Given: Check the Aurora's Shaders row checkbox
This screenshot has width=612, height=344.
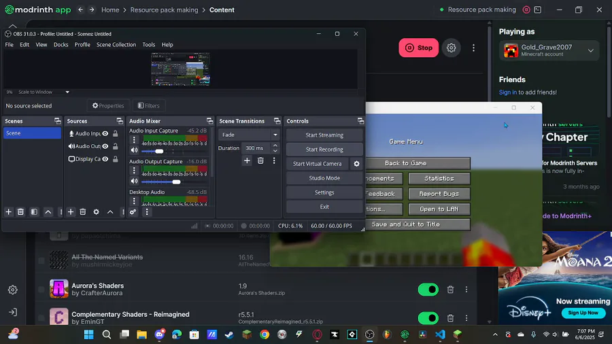Looking at the screenshot, I should [41, 290].
